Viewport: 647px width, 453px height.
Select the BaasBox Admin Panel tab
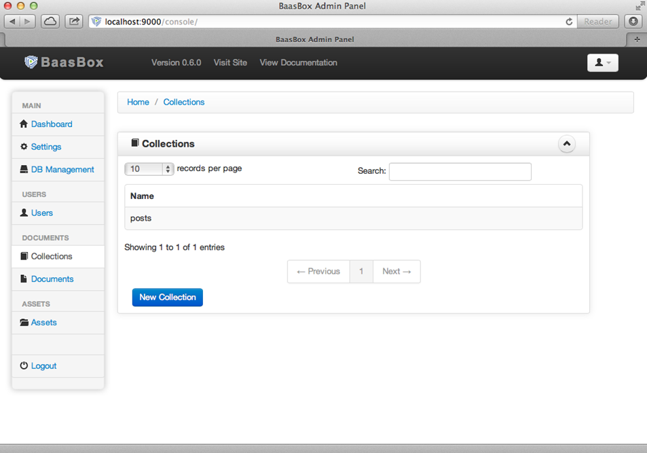pos(315,39)
